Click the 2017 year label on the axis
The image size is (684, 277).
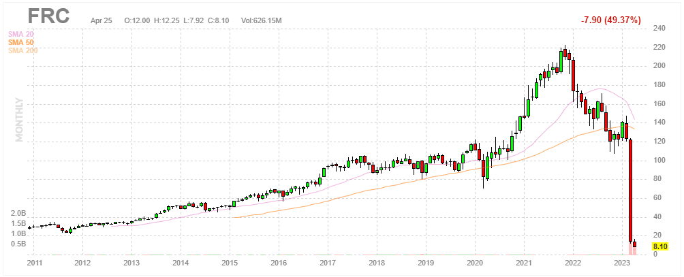click(328, 263)
